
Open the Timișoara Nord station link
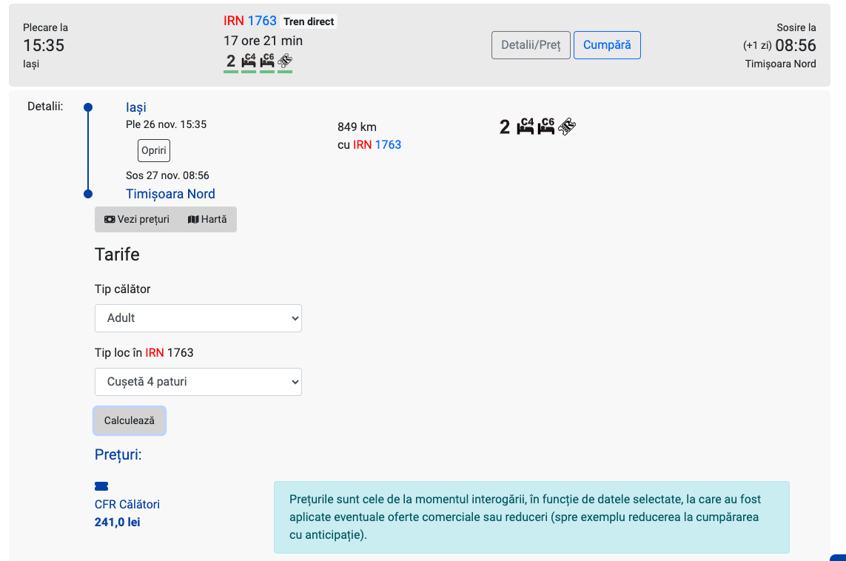[170, 194]
